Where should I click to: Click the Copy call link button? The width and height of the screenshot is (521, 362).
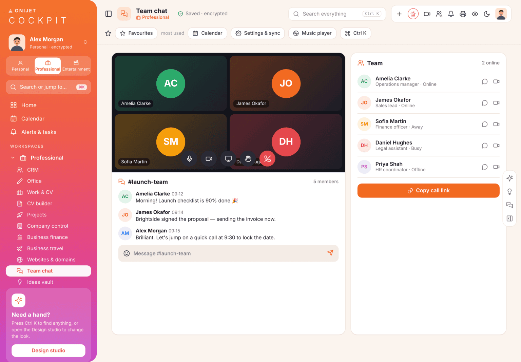(x=428, y=191)
